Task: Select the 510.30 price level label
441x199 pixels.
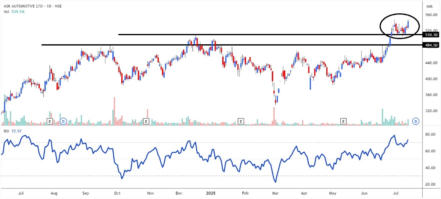Action: pos(431,35)
